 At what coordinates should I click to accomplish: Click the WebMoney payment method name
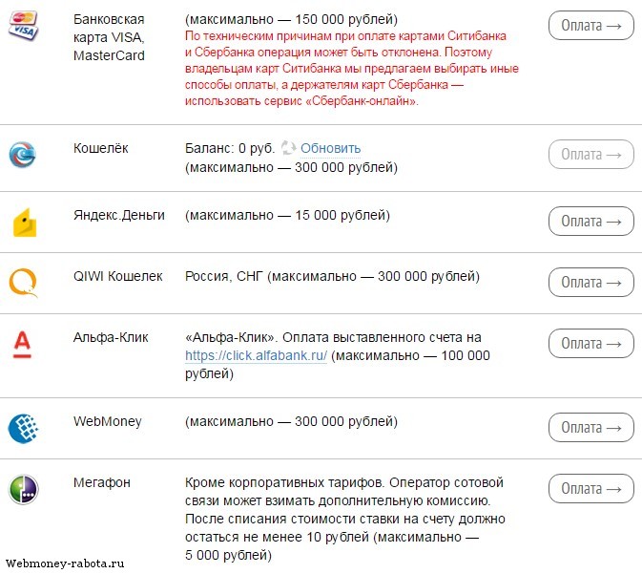coord(107,421)
